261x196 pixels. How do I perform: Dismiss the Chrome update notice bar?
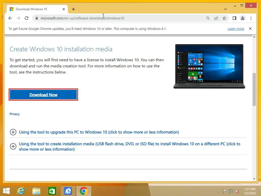point(250,29)
